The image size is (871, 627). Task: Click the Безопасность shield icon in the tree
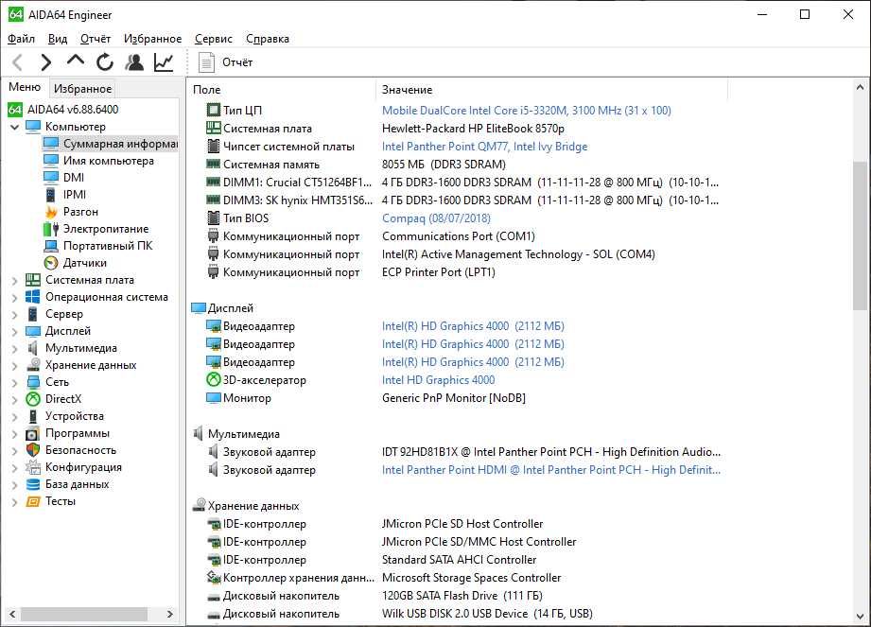(33, 450)
